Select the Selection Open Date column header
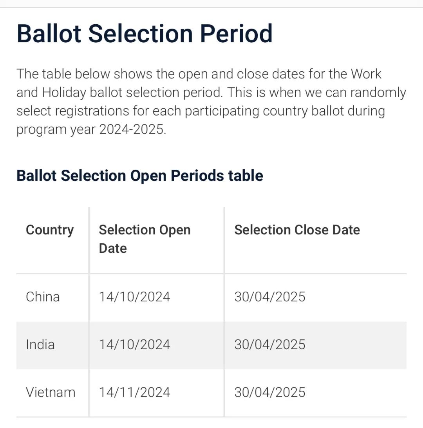The image size is (423, 428). (x=145, y=239)
